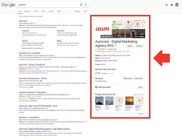Click the Google logo

pyautogui.click(x=8, y=5)
